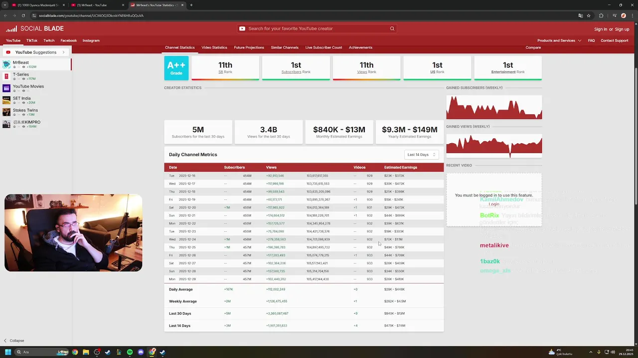The width and height of the screenshot is (638, 358).
Task: Click the browser back arrow
Action: pyautogui.click(x=6, y=15)
